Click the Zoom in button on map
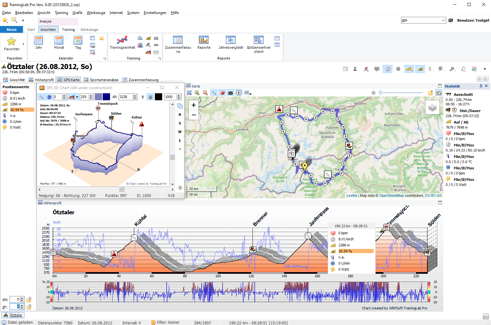 [193, 105]
